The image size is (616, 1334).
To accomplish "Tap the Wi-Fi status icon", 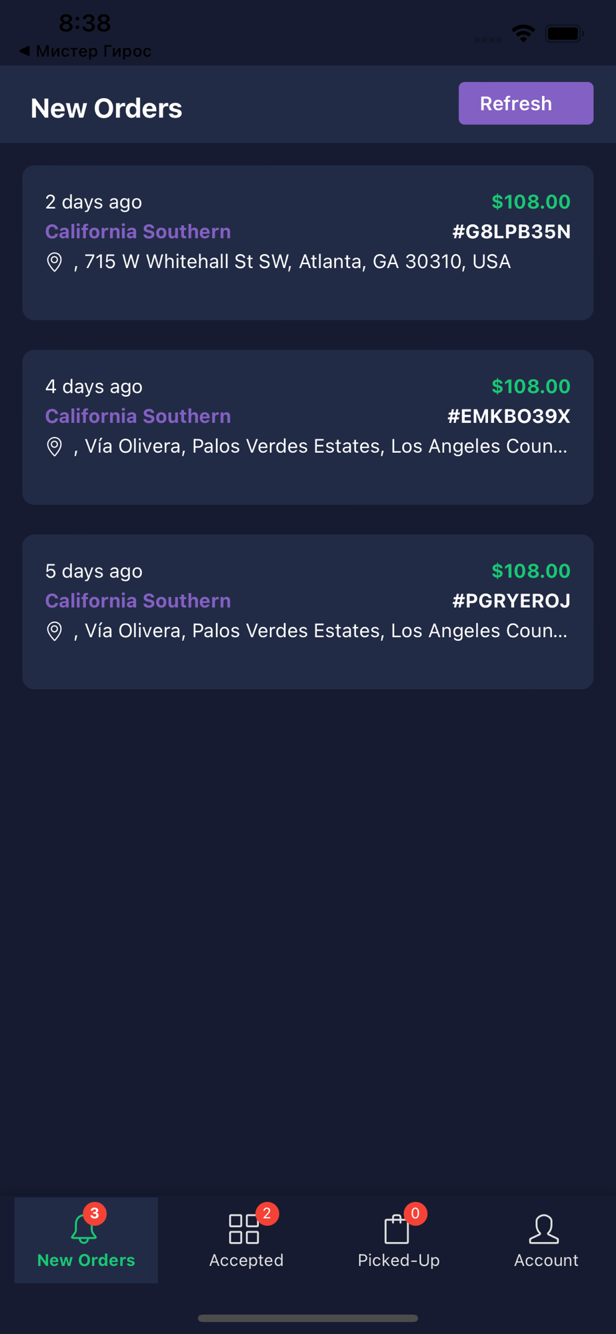I will (x=523, y=33).
